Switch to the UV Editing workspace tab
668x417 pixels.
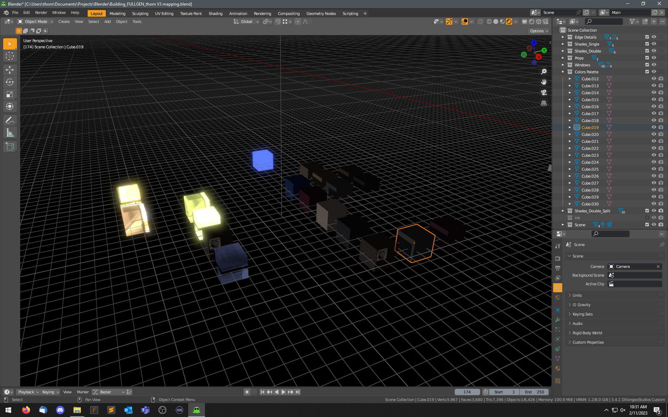[x=164, y=14]
